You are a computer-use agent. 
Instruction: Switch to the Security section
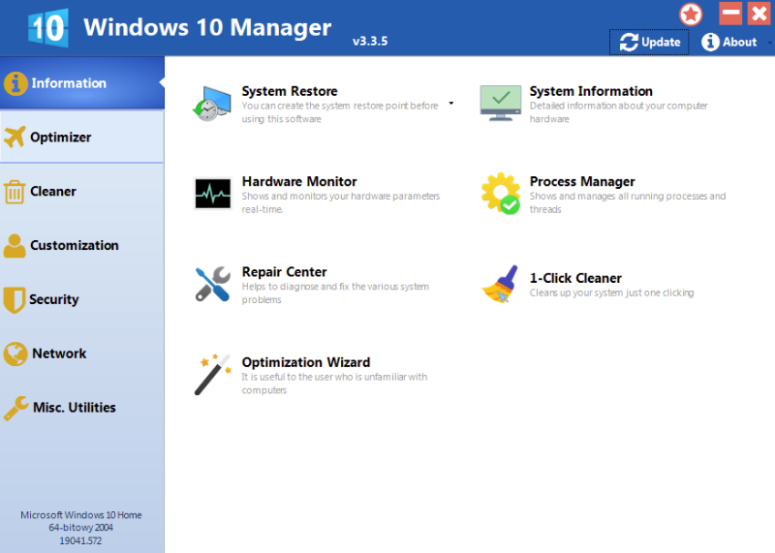click(x=82, y=299)
